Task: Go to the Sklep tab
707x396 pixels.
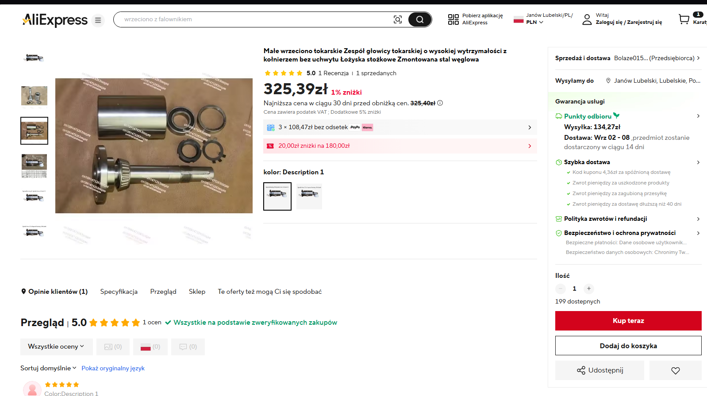Action: [x=197, y=292]
